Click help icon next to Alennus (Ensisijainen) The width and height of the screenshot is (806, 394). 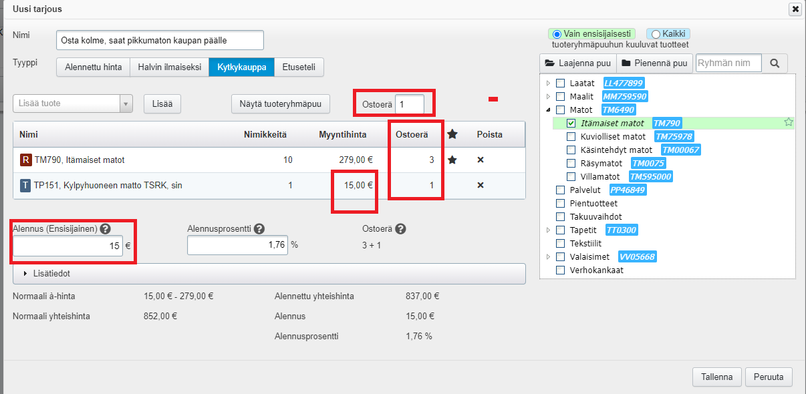click(105, 228)
